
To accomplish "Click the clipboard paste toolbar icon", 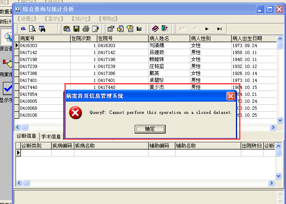I will [x=67, y=29].
